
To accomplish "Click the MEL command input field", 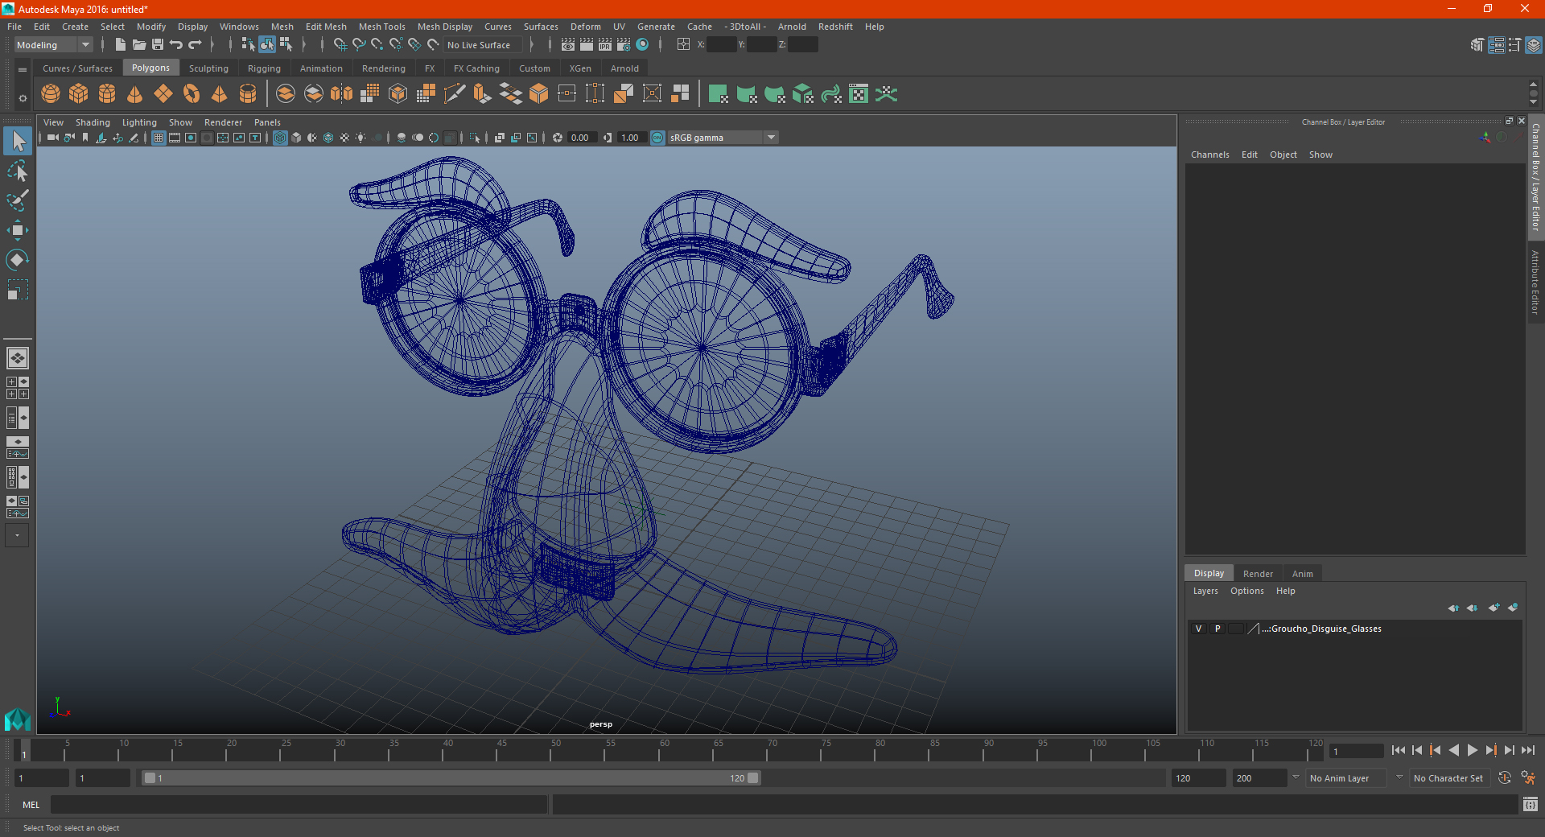I will 299,804.
